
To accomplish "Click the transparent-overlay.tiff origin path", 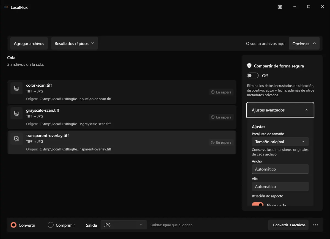I will [x=75, y=149].
